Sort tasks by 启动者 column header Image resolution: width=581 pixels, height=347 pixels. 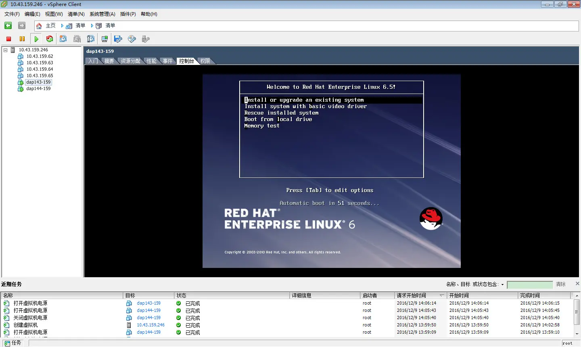pyautogui.click(x=377, y=295)
